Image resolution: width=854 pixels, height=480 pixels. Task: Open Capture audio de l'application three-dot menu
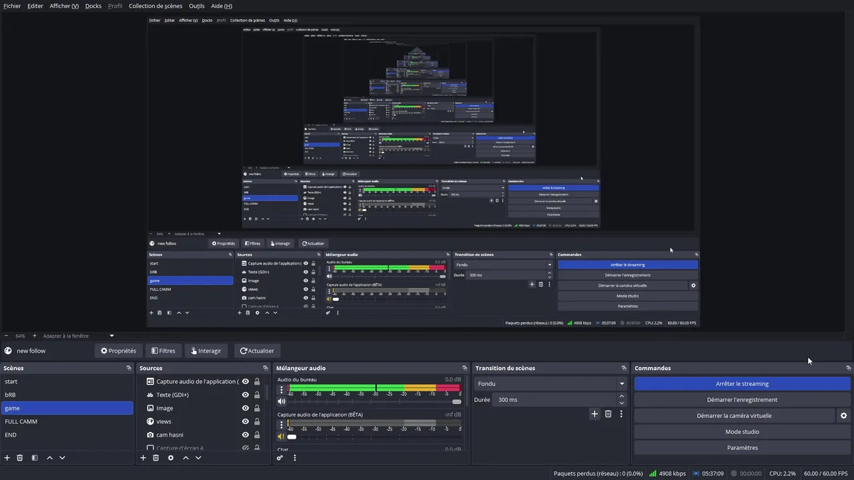click(x=281, y=425)
